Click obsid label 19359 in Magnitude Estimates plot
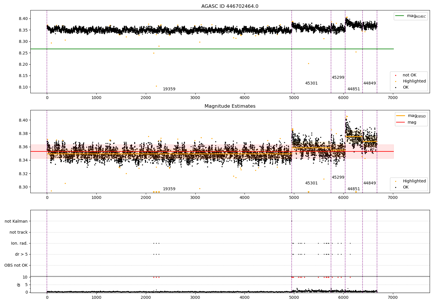 point(169,189)
